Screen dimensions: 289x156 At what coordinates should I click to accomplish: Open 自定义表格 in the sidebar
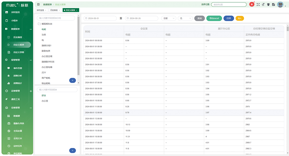(19, 52)
